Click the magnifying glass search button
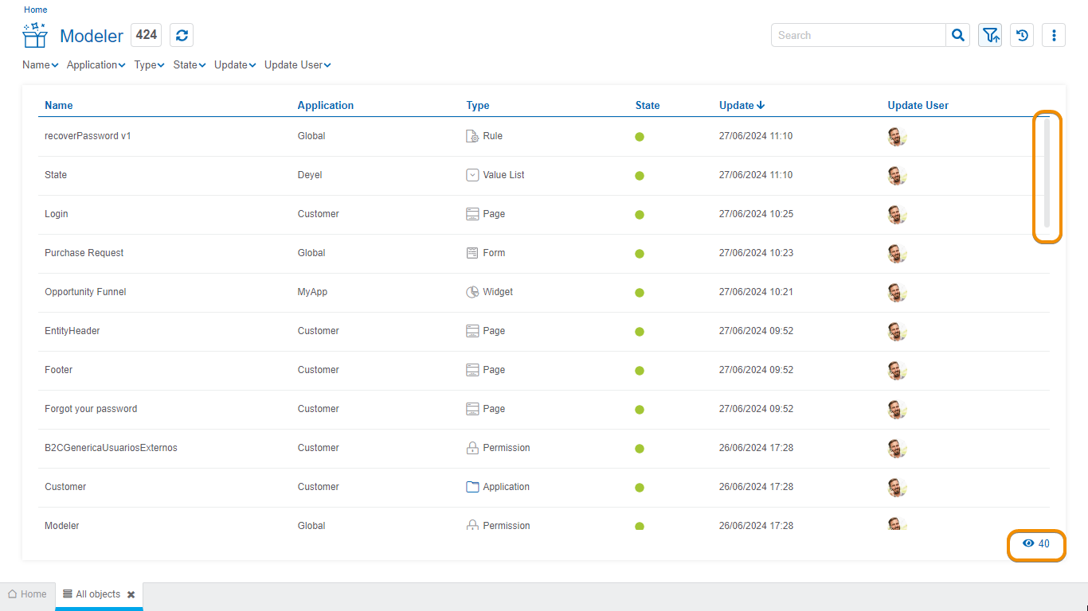Screen dimensions: 1088x611 [x=958, y=35]
